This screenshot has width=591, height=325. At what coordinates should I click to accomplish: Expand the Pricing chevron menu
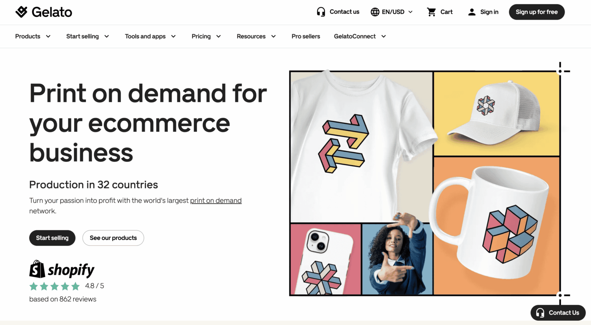(218, 36)
